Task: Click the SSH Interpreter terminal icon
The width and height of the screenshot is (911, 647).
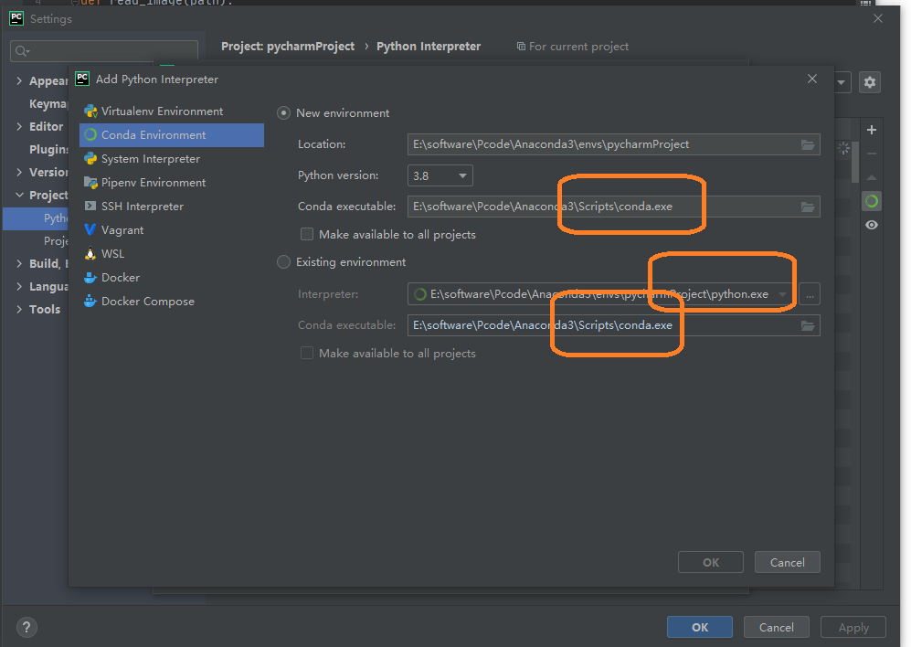Action: 90,207
